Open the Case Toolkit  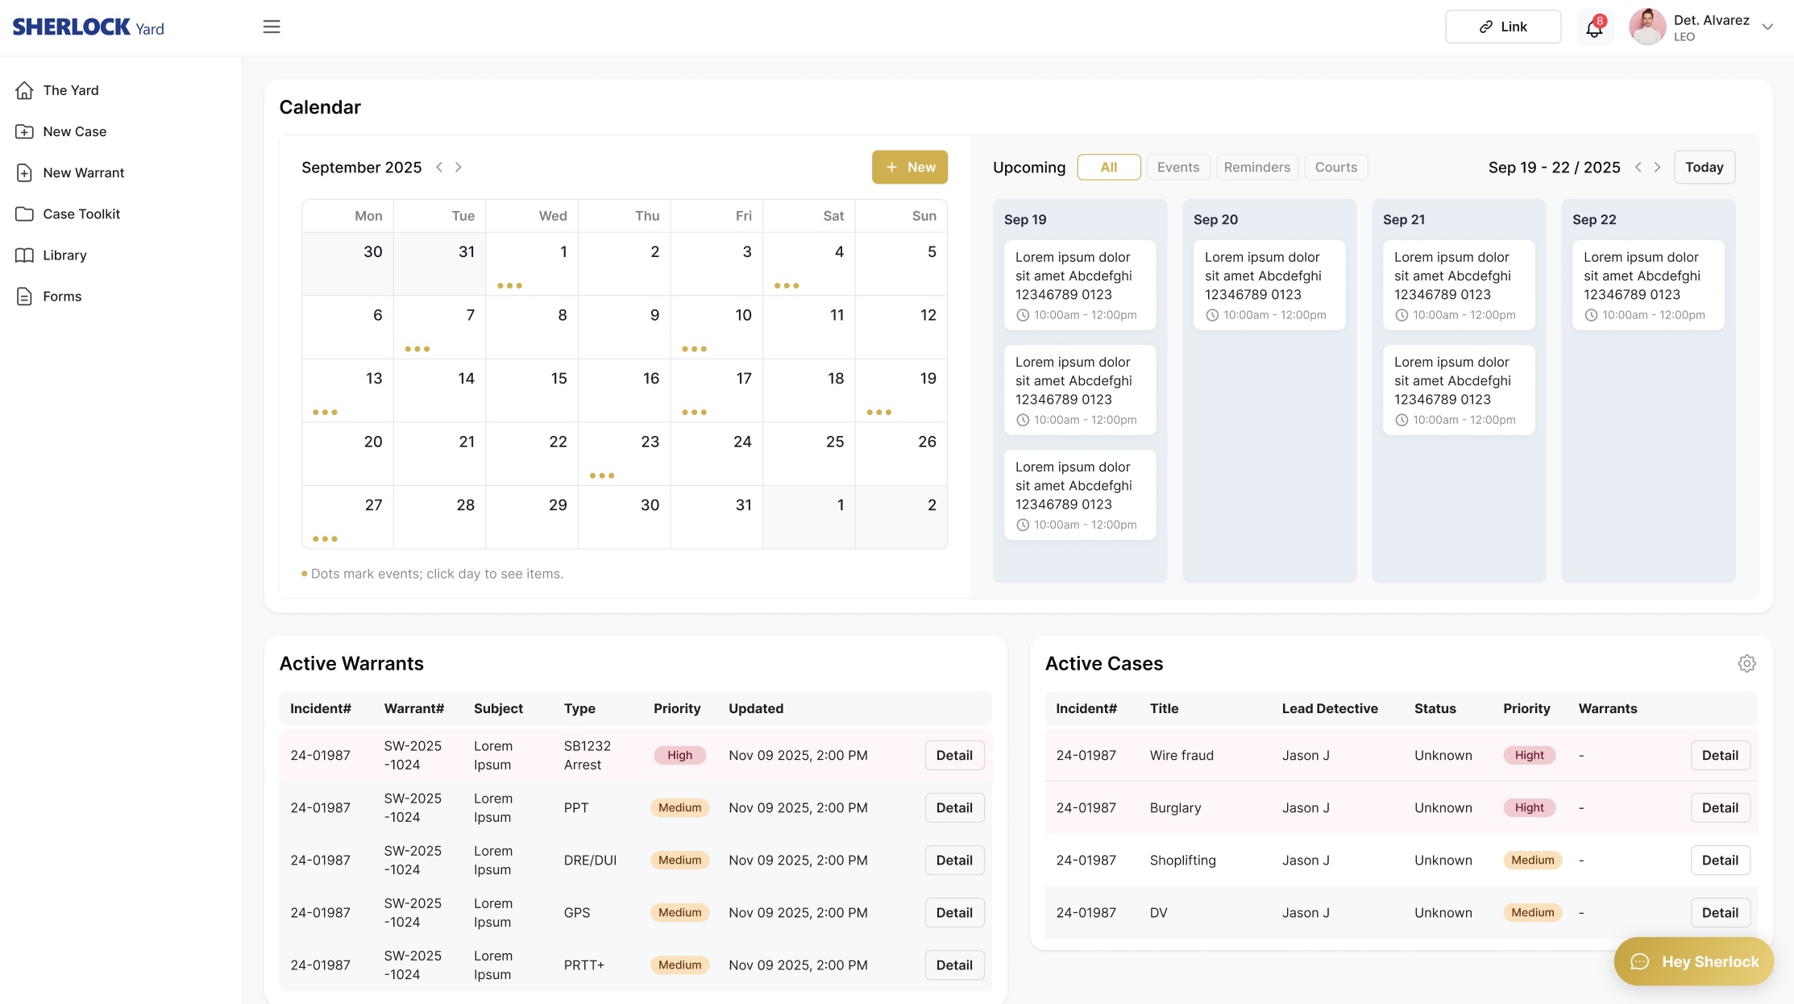[x=81, y=214]
